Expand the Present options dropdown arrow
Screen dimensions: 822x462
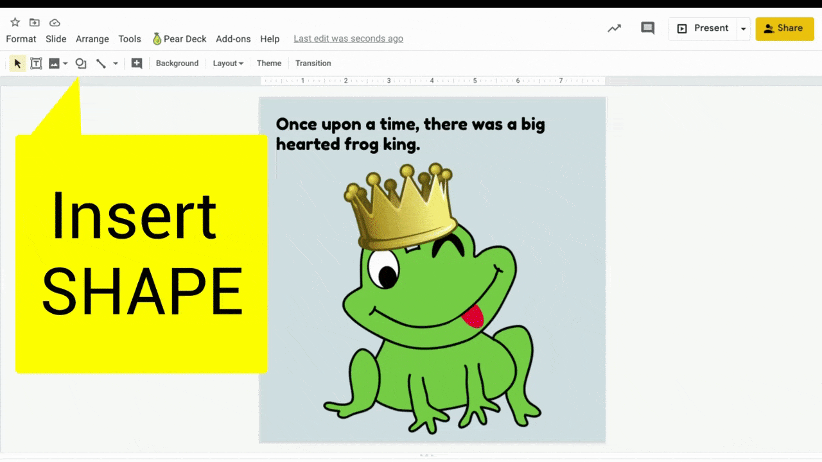point(744,29)
